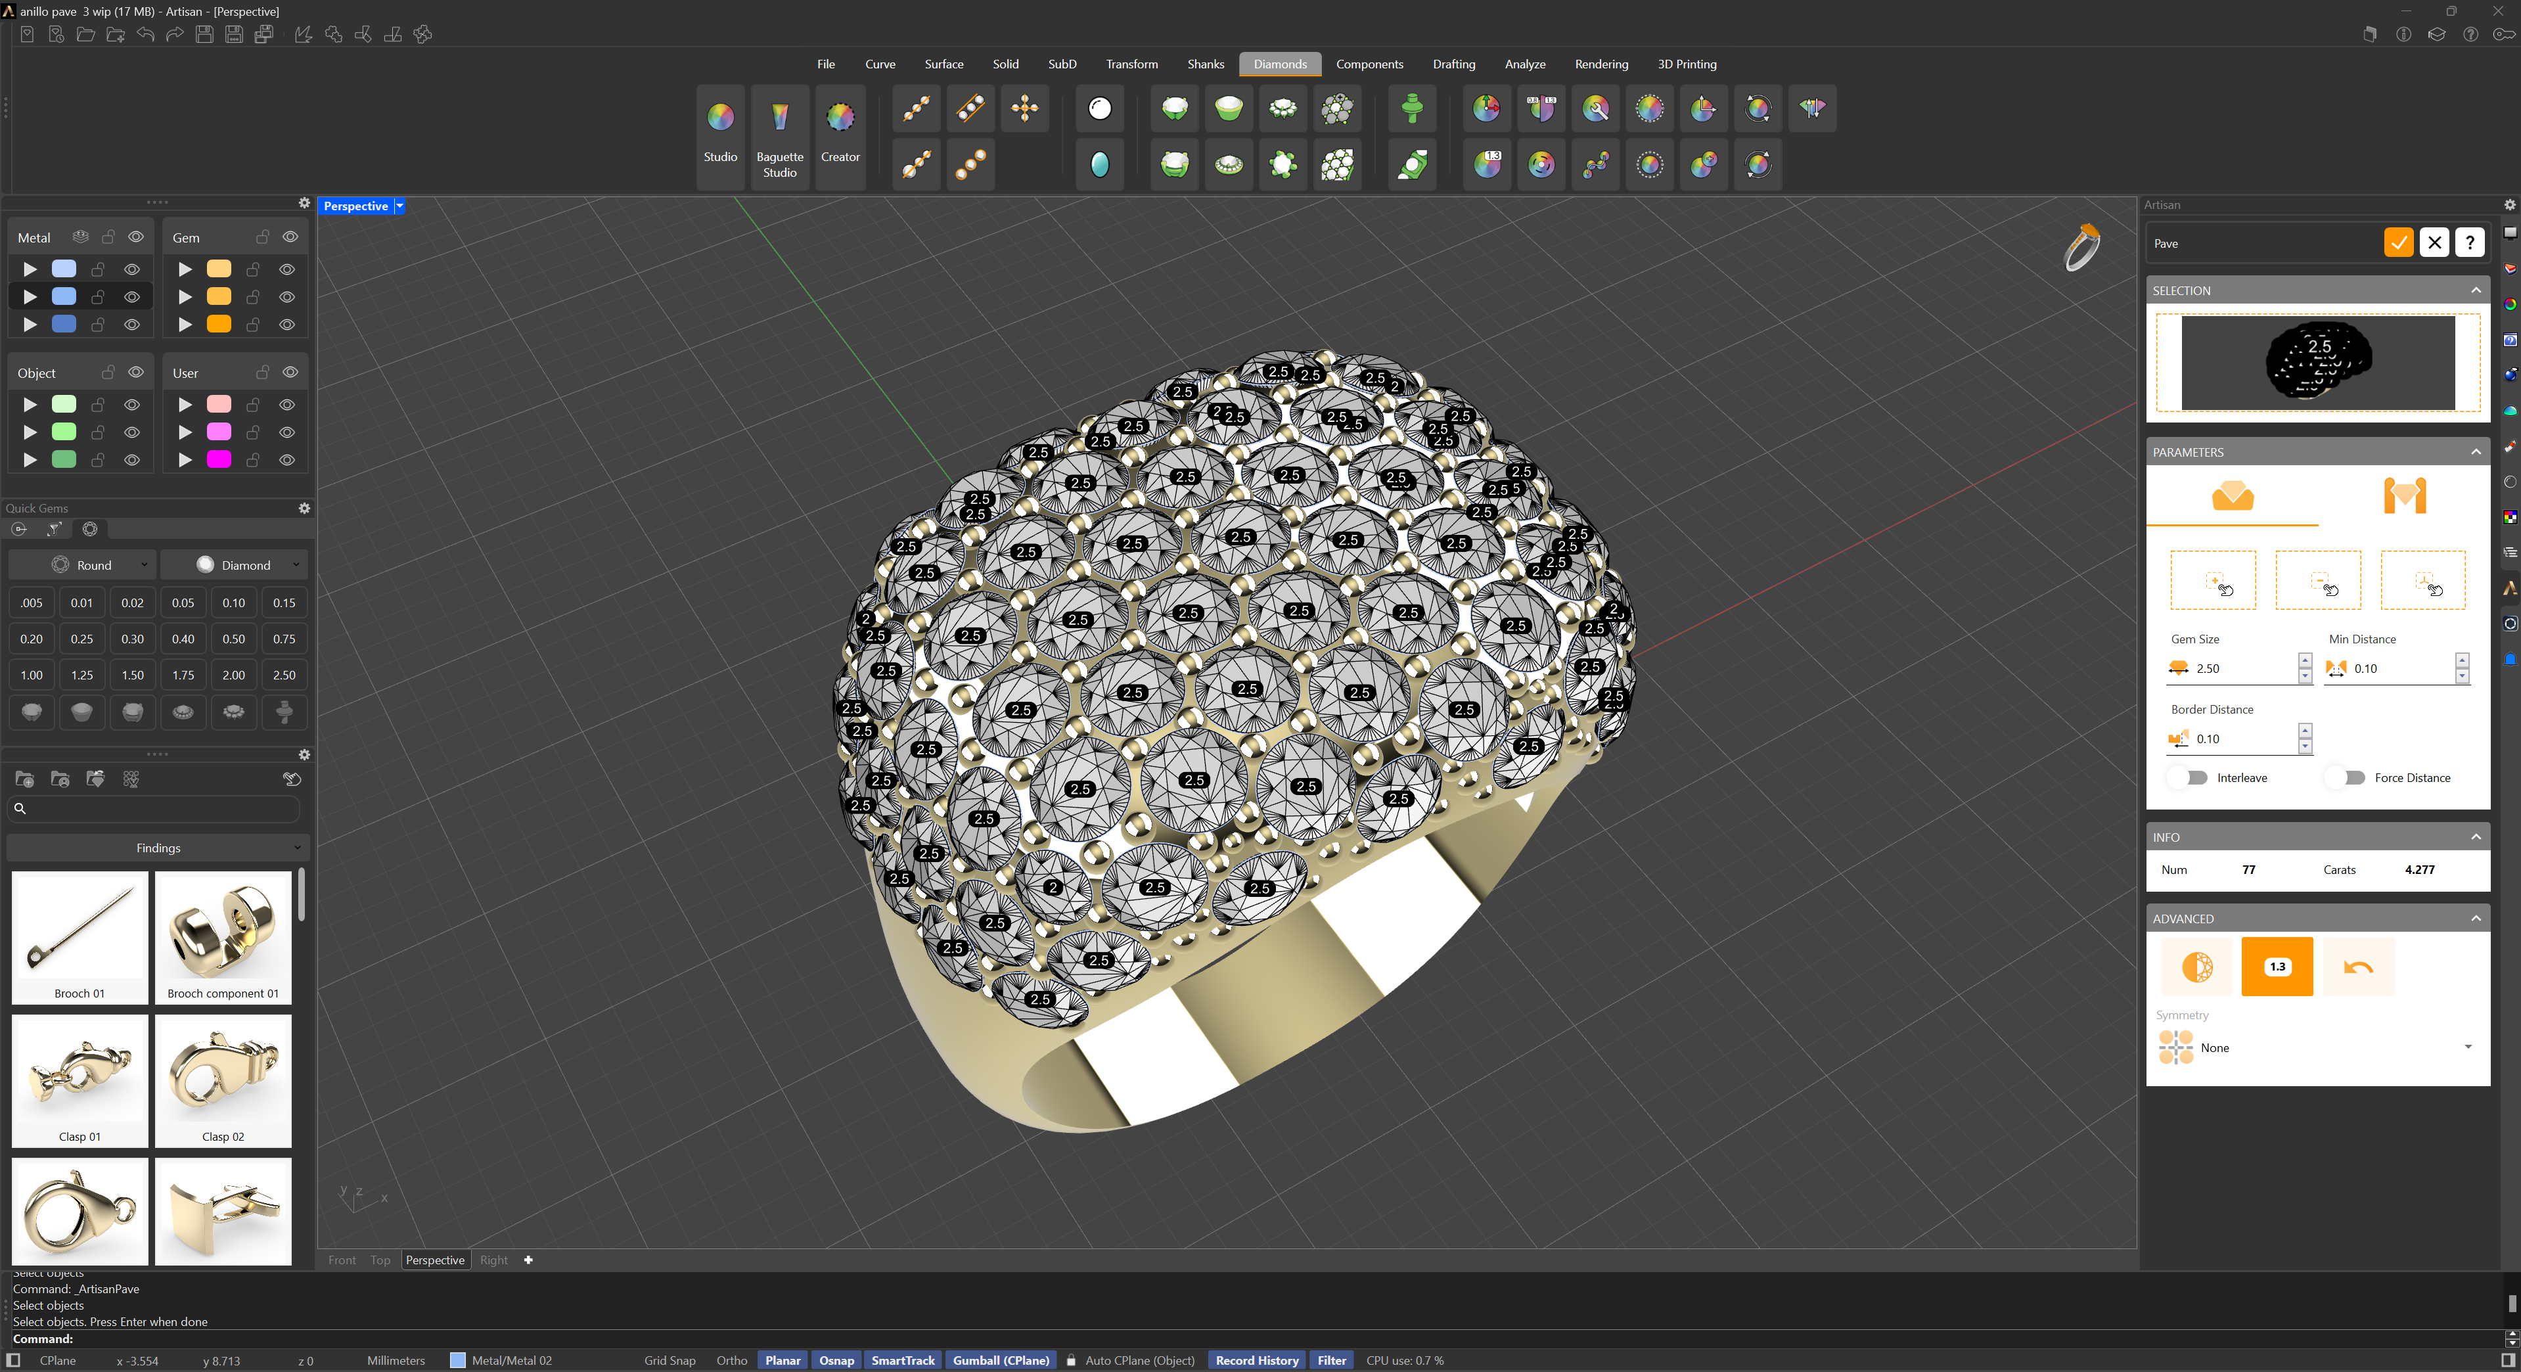2521x1372 pixels.
Task: Toggle Ortho mode in status bar
Action: tap(731, 1360)
